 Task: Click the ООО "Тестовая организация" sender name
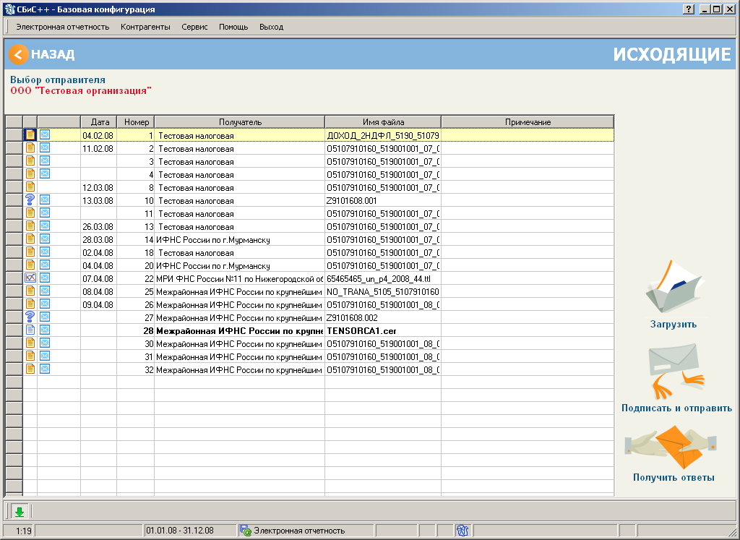[81, 91]
